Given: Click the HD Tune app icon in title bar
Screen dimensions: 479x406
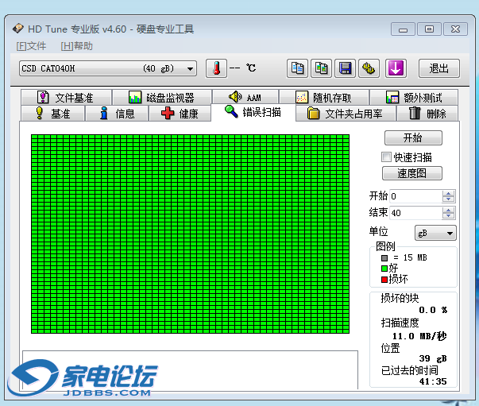Looking at the screenshot, I should pos(18,29).
